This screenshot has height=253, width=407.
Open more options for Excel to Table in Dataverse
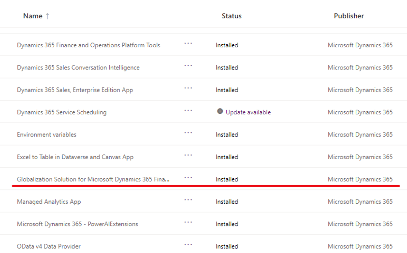188,155
